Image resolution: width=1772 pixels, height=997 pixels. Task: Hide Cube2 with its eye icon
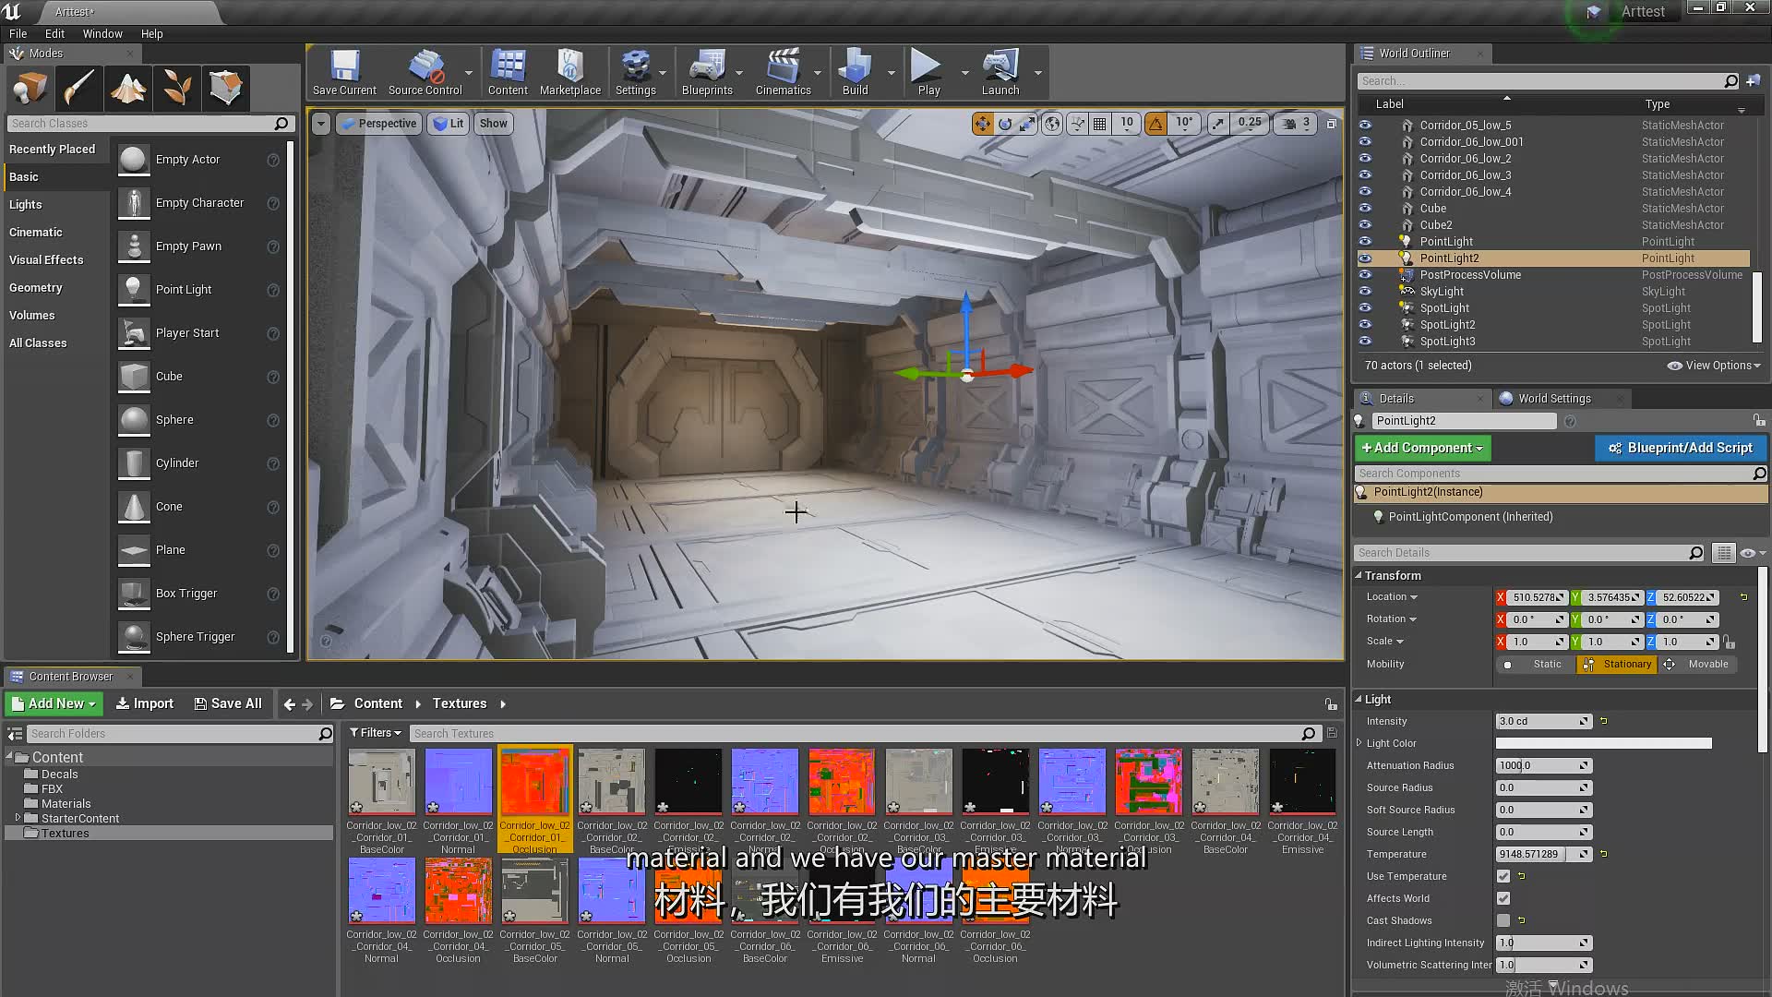pyautogui.click(x=1365, y=224)
